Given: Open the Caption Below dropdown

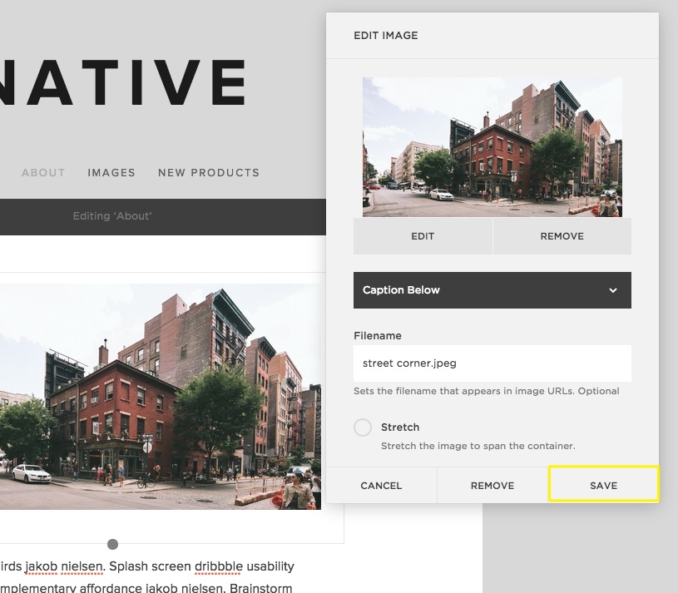Looking at the screenshot, I should (492, 290).
